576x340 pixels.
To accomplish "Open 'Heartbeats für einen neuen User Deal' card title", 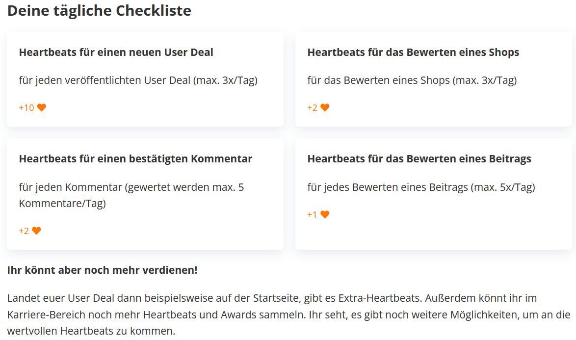I will (116, 52).
